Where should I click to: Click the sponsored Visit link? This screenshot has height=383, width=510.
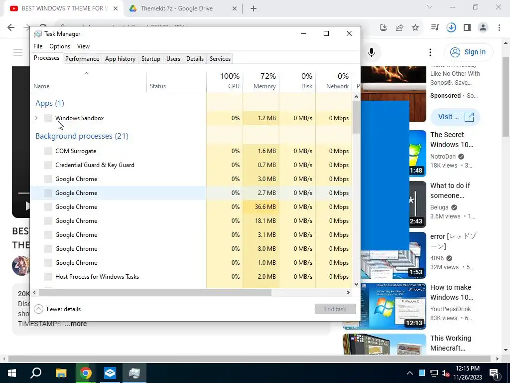click(455, 117)
